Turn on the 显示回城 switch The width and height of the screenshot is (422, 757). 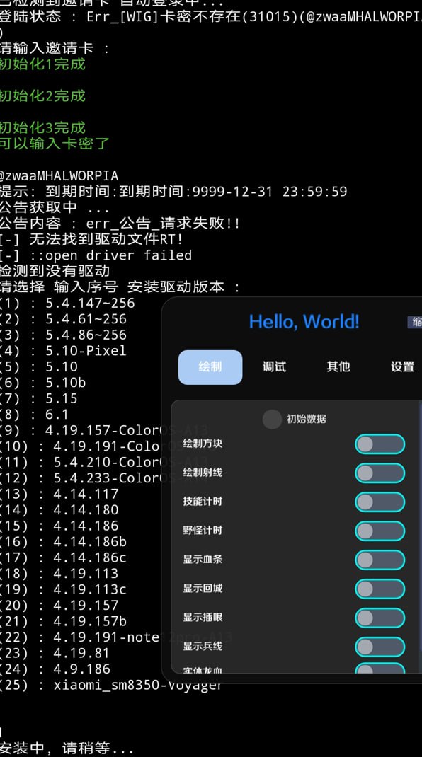coord(380,589)
